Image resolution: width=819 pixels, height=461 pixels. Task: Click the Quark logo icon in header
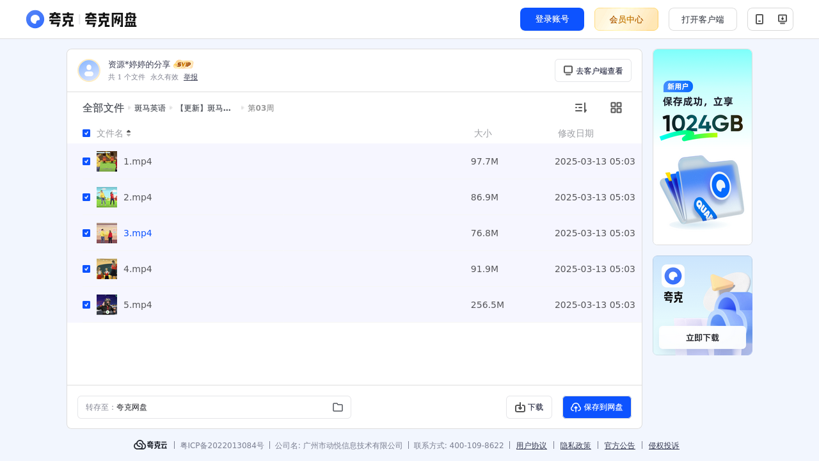(x=35, y=19)
